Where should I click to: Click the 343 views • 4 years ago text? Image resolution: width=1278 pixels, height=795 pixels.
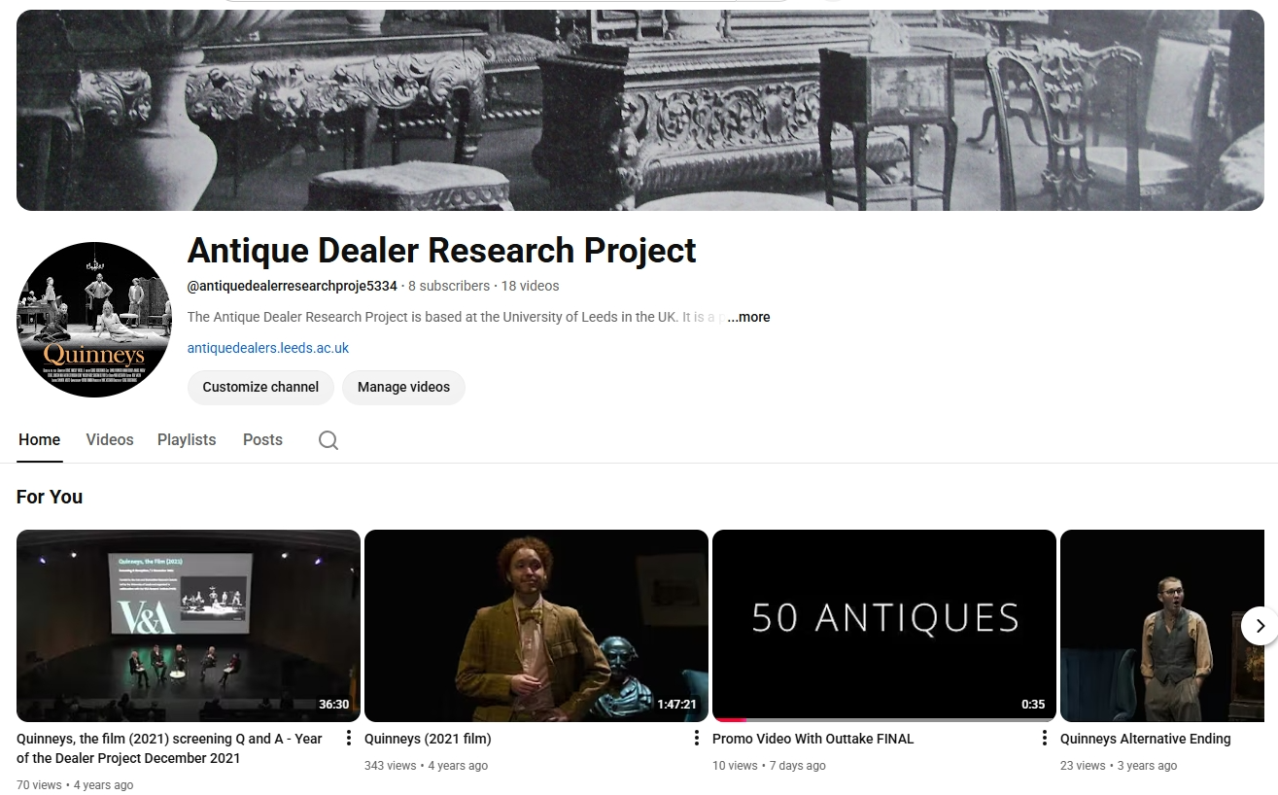point(426,766)
